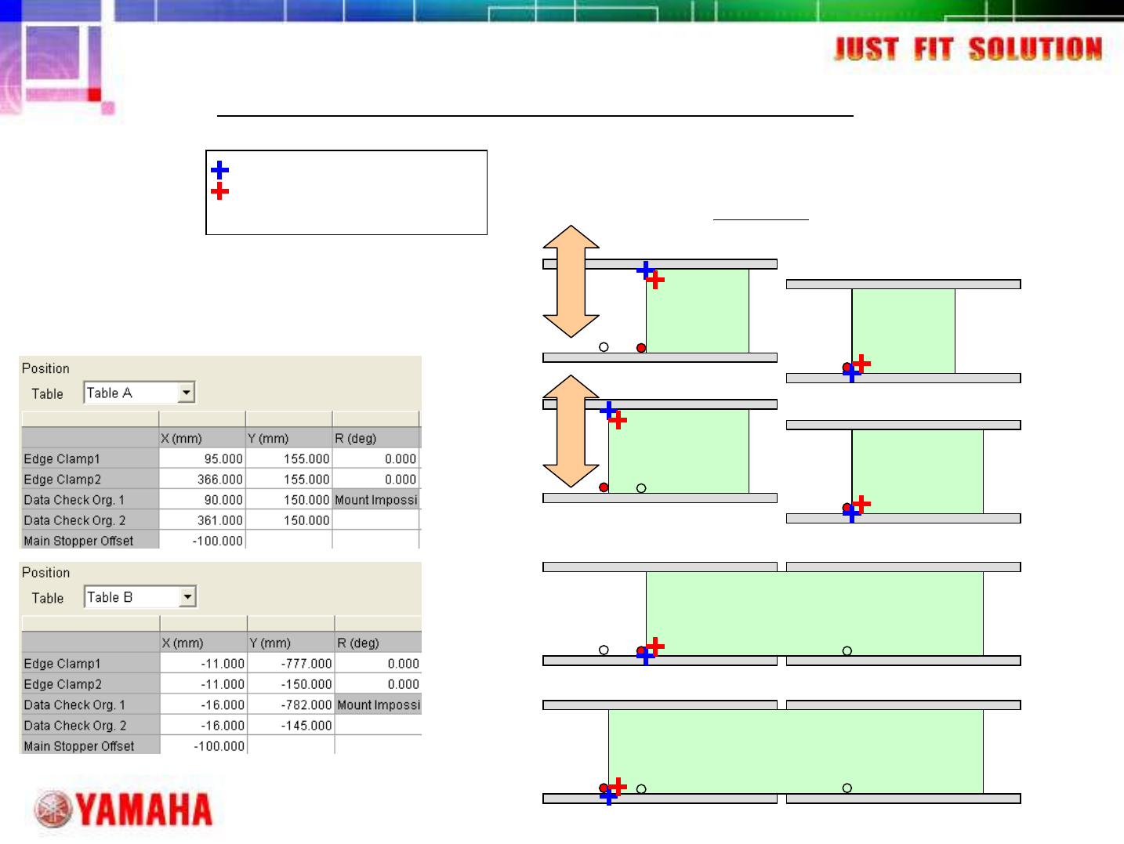Click Data Check Org. 2 label in Table B
The width and height of the screenshot is (1124, 844).
click(x=91, y=725)
